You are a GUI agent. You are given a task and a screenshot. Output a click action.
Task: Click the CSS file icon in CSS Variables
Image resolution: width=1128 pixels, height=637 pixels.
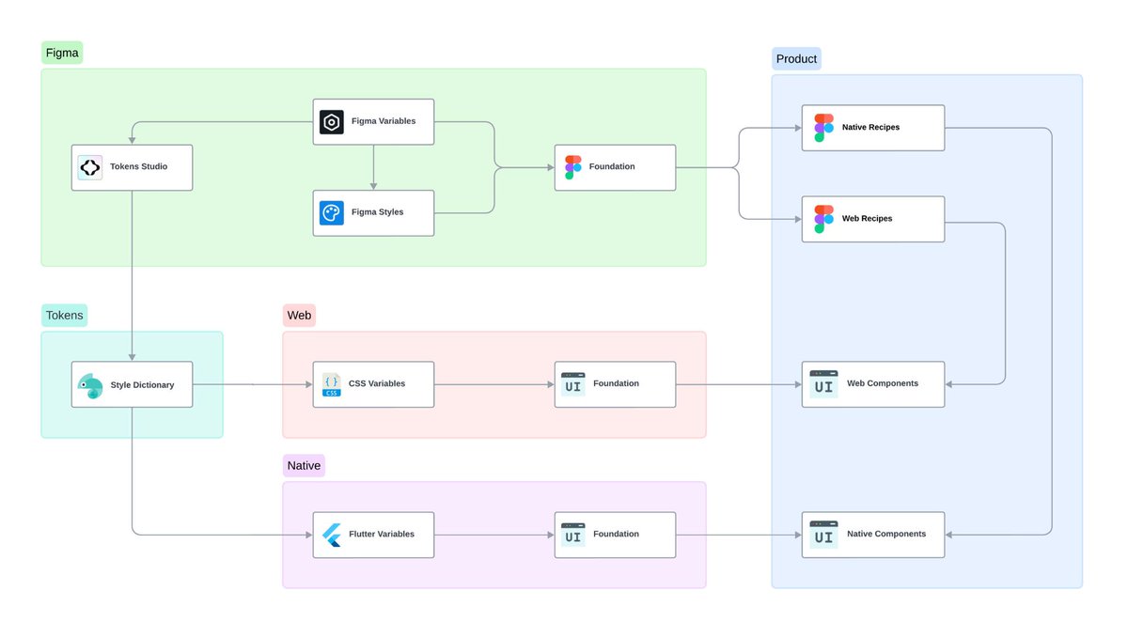tap(331, 384)
